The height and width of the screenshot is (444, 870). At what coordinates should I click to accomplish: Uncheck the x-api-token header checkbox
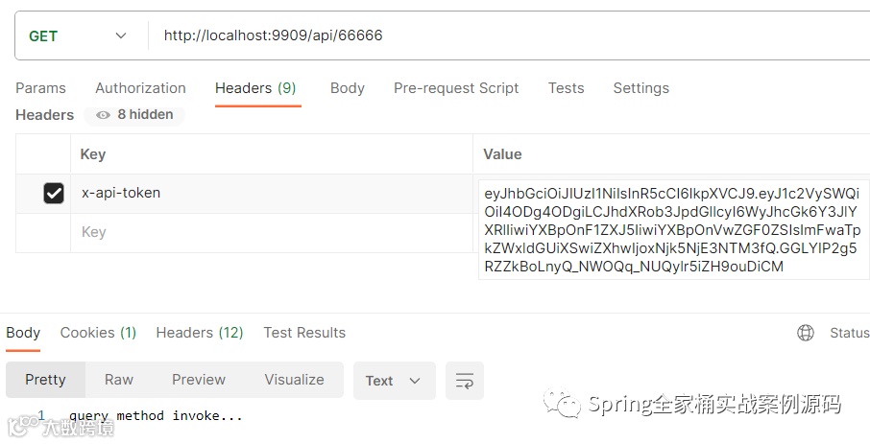54,194
